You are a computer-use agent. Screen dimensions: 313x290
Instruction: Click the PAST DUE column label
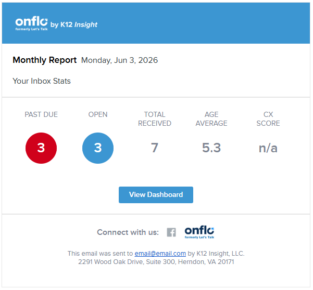[41, 114]
